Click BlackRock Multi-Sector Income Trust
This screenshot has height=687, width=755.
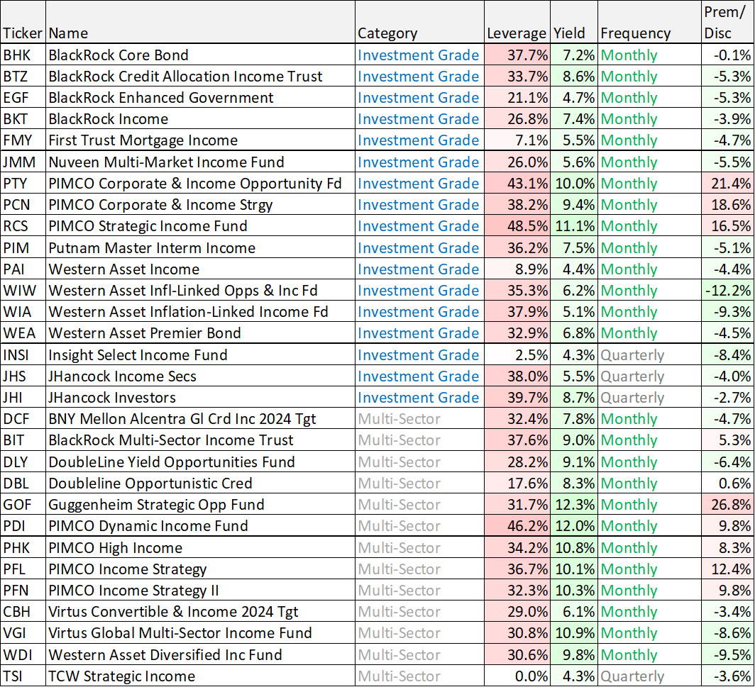200,440
